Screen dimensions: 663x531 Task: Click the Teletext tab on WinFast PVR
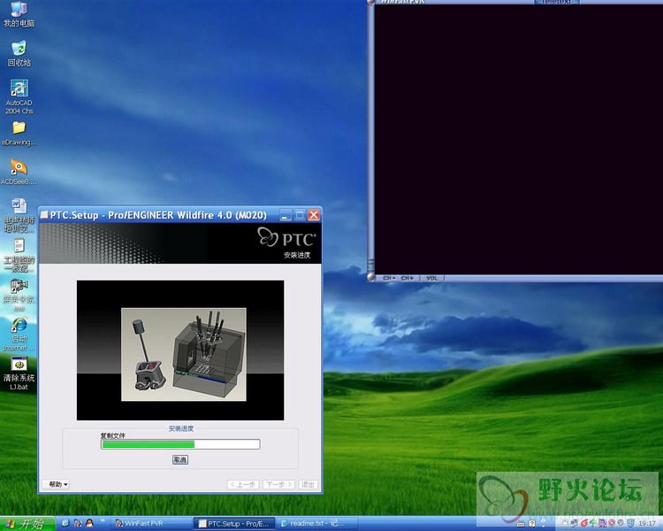click(556, 2)
